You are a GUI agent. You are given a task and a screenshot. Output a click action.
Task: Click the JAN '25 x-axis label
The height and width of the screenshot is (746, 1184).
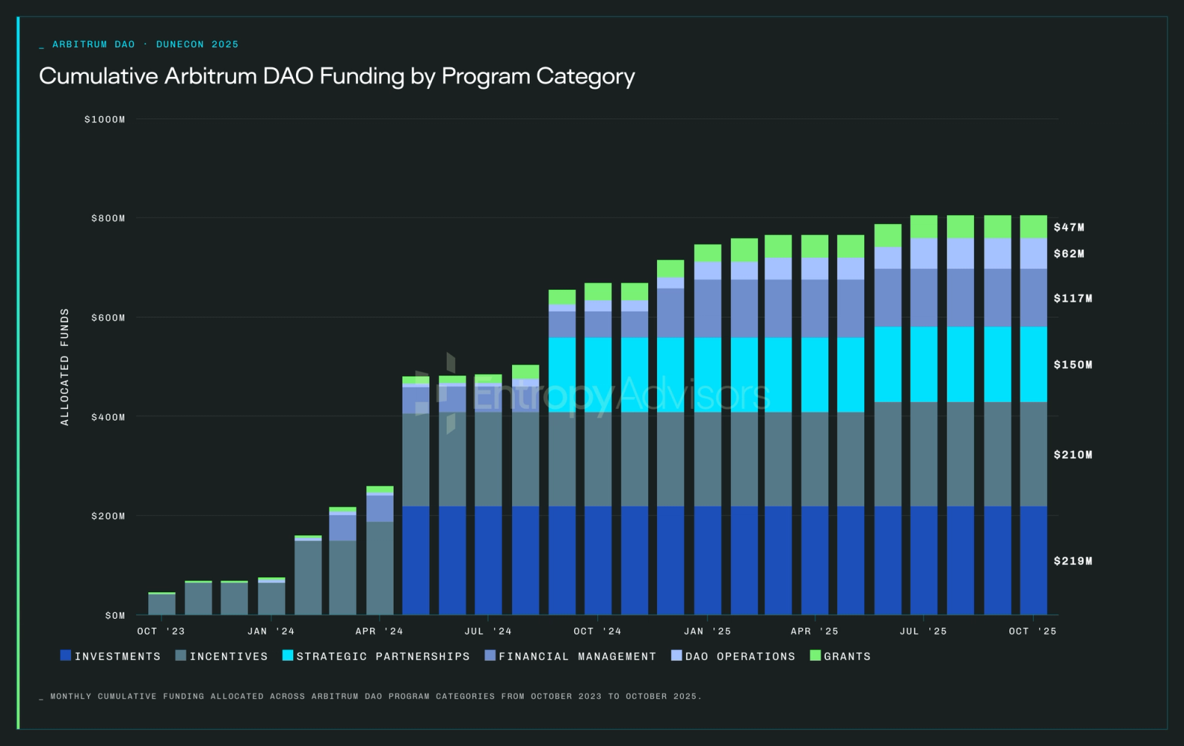pyautogui.click(x=707, y=631)
